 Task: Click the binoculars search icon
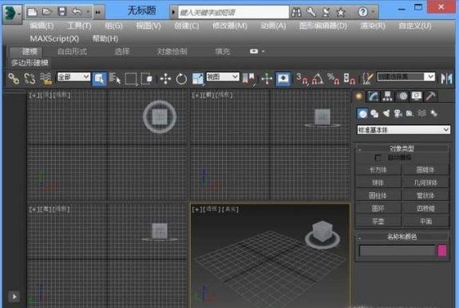tap(296, 12)
